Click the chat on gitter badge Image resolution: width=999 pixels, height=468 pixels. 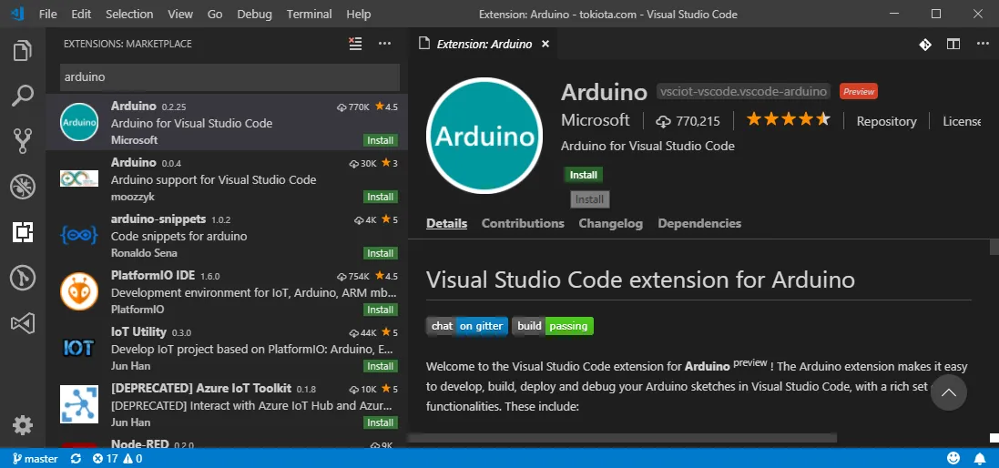[467, 326]
